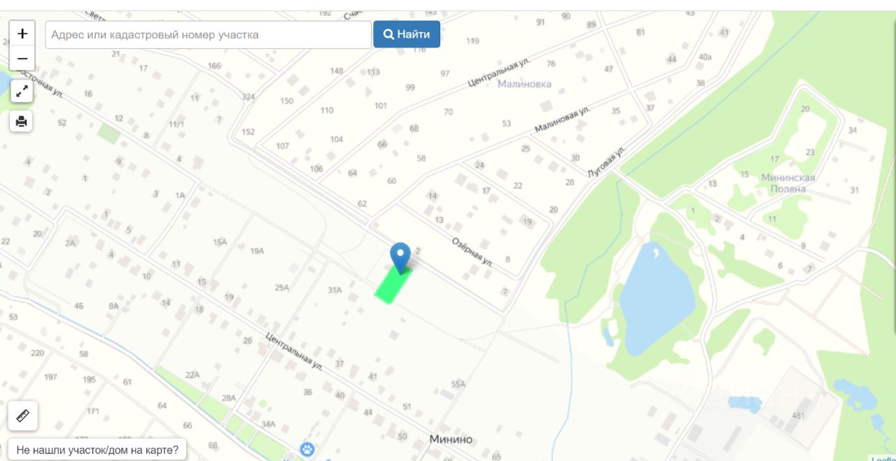Click the Мининская Поляна label
The height and width of the screenshot is (461, 896).
[x=788, y=183]
